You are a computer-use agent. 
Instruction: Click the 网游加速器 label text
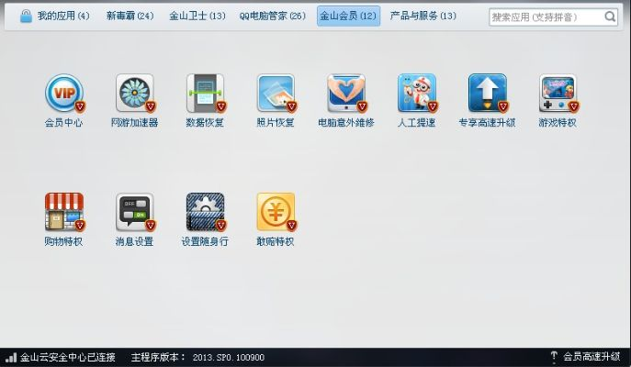134,123
